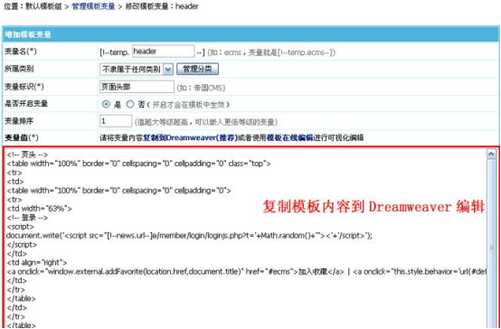
Task: Focus the 变量标识 页面头部 text field
Action: [x=137, y=87]
